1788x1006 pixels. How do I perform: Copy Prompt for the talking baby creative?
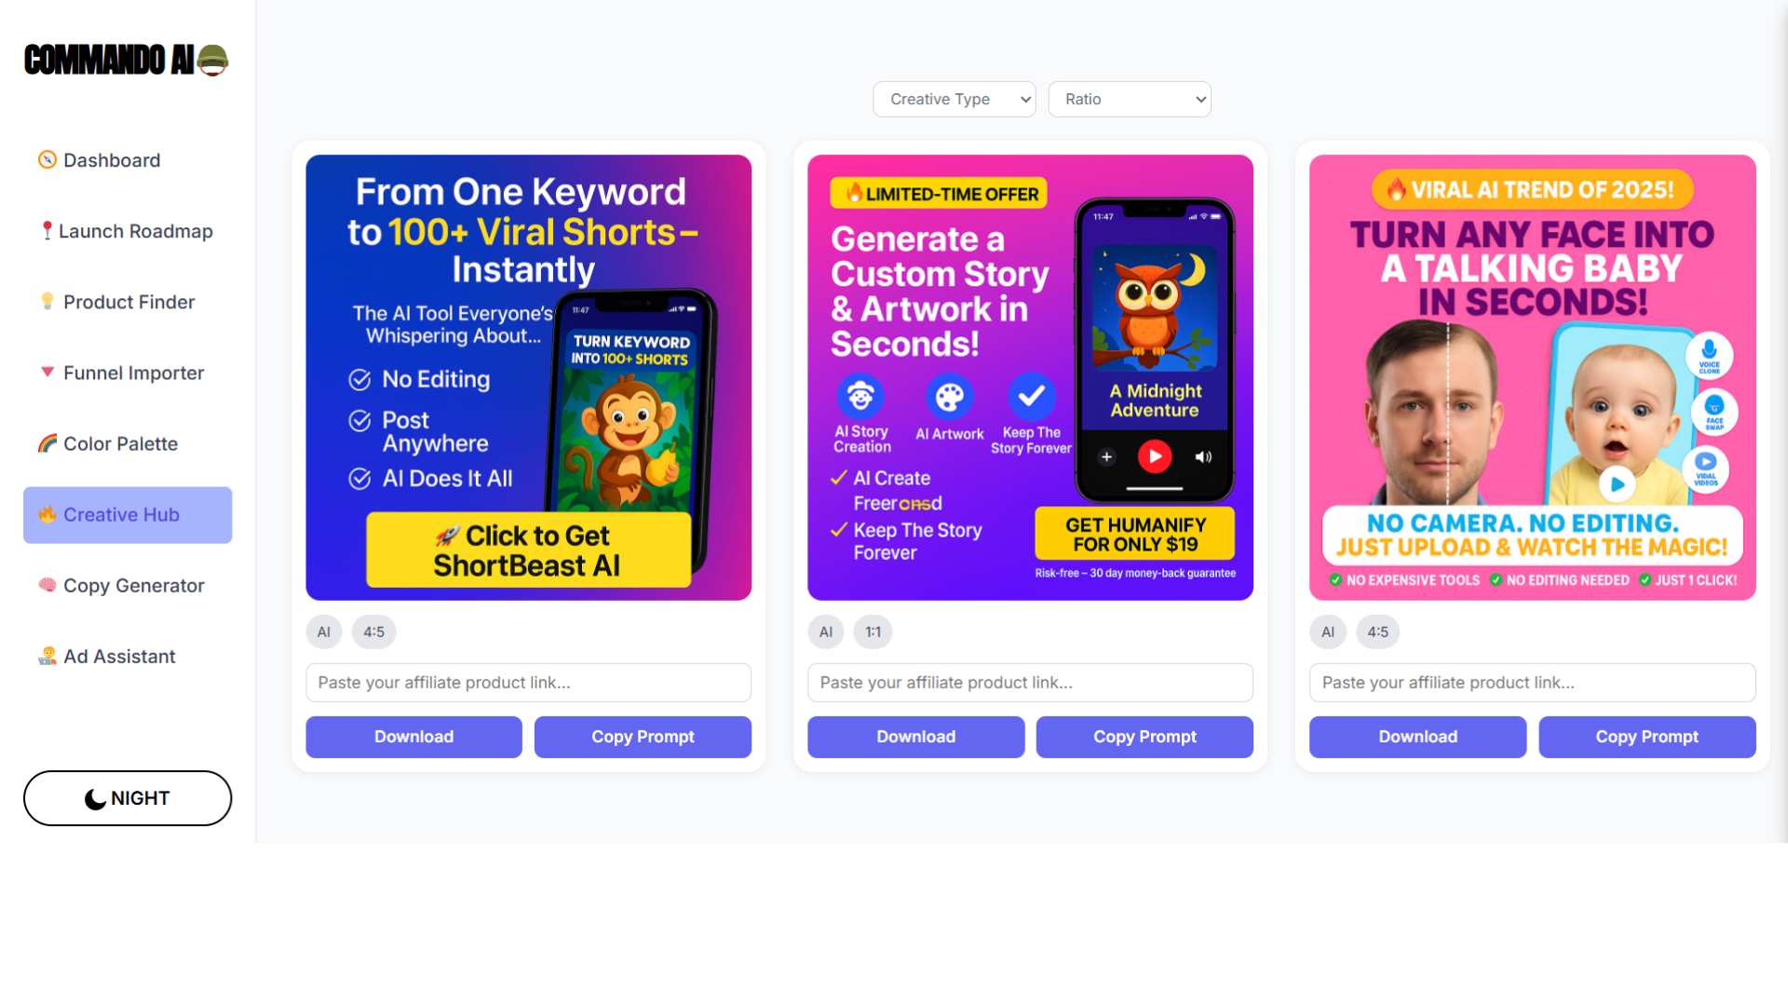(1646, 737)
